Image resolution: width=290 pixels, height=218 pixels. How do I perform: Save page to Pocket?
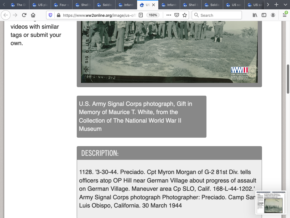[176, 15]
